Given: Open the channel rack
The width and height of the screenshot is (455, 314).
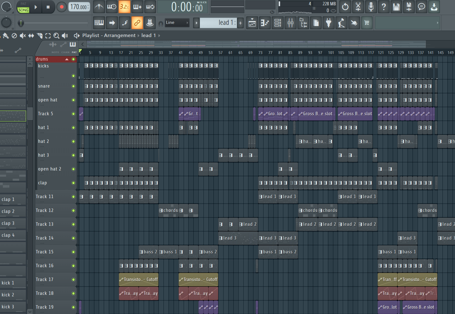Looking at the screenshot, I should click(x=278, y=23).
